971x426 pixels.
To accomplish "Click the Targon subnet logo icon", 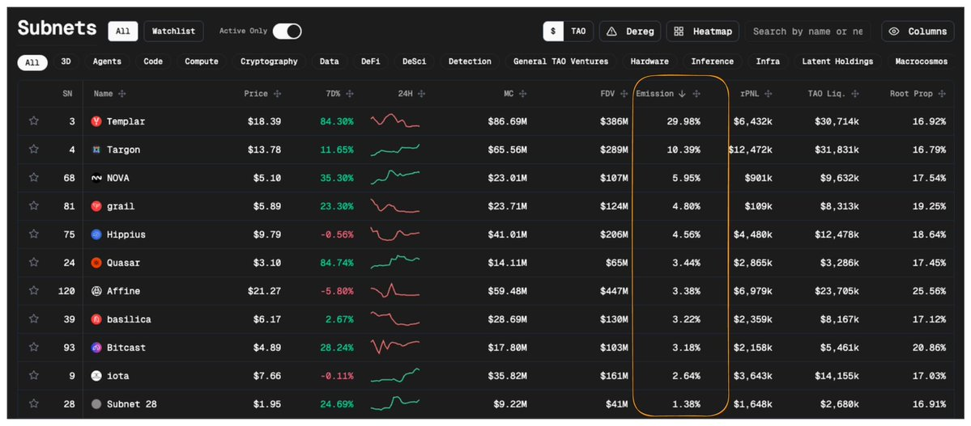I will tap(96, 150).
